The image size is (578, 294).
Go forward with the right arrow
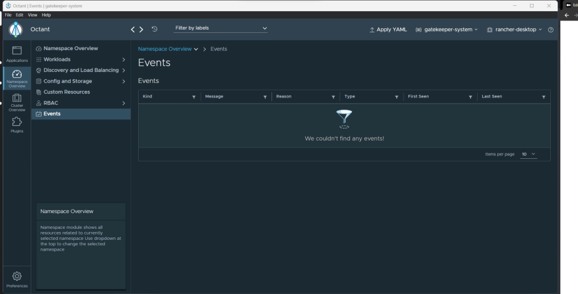tap(141, 29)
